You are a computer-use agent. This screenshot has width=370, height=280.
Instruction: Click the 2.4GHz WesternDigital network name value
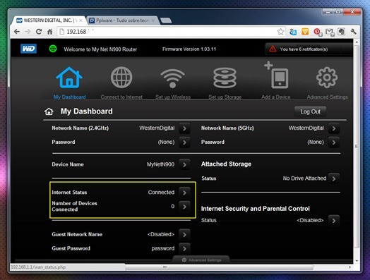click(x=157, y=128)
